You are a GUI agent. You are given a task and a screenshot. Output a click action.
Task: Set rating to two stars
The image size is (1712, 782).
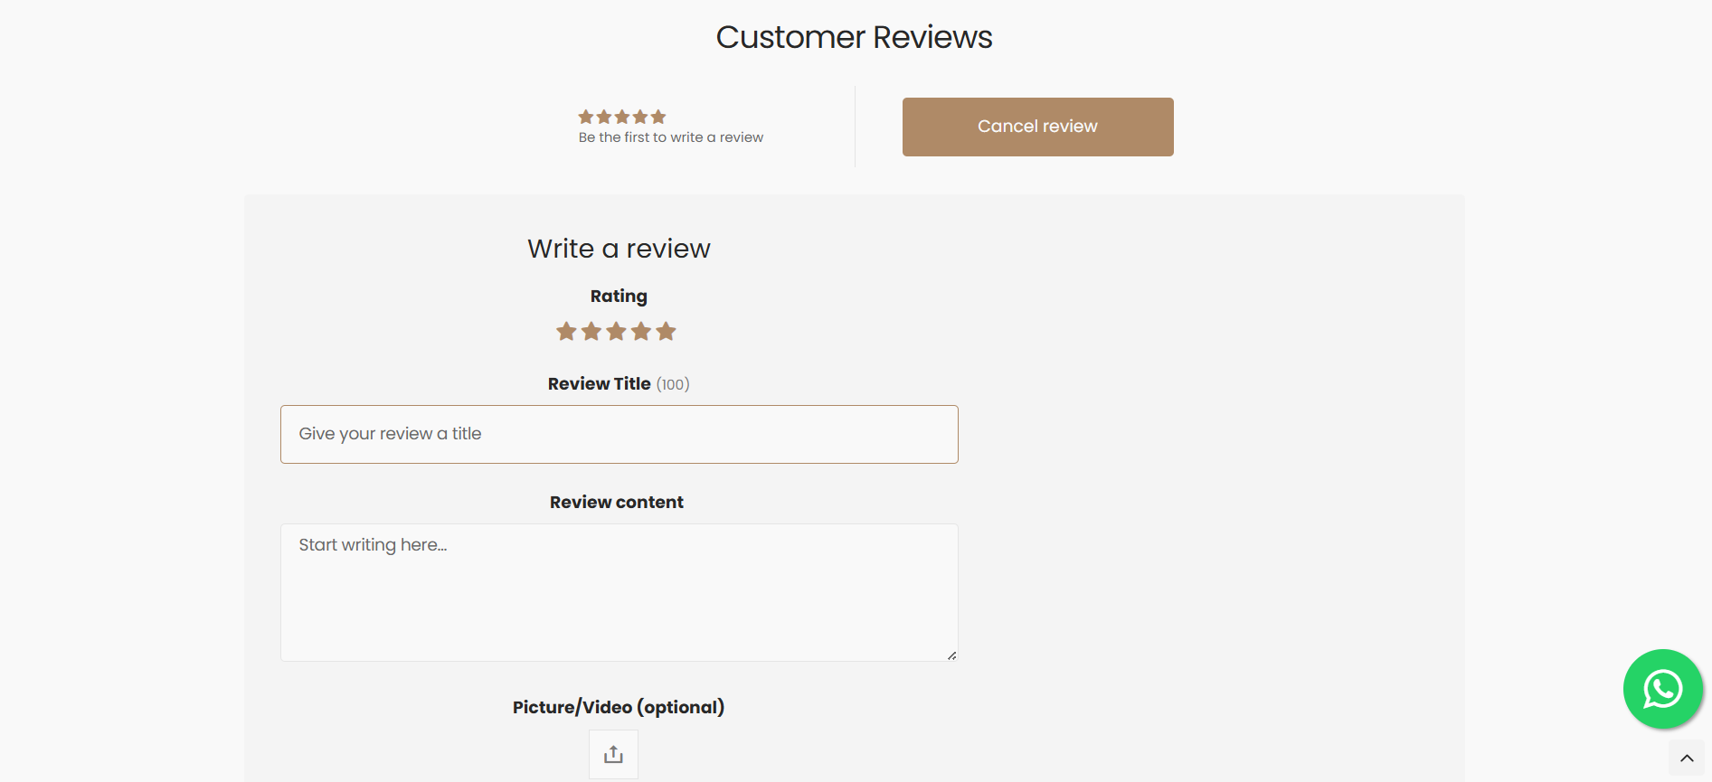tap(591, 332)
